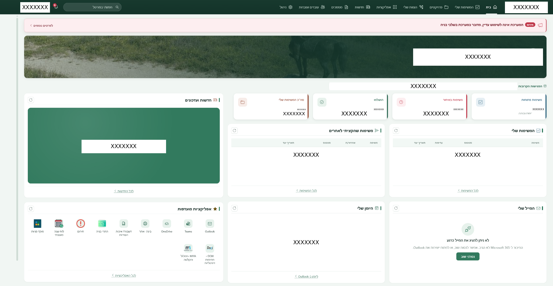This screenshot has height=286, width=553.
Task: Open the חדשות navigation item
Action: 362,7
